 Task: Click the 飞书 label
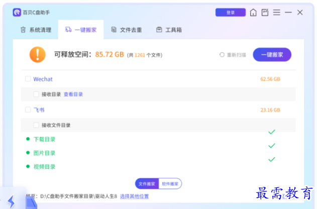tap(39, 110)
